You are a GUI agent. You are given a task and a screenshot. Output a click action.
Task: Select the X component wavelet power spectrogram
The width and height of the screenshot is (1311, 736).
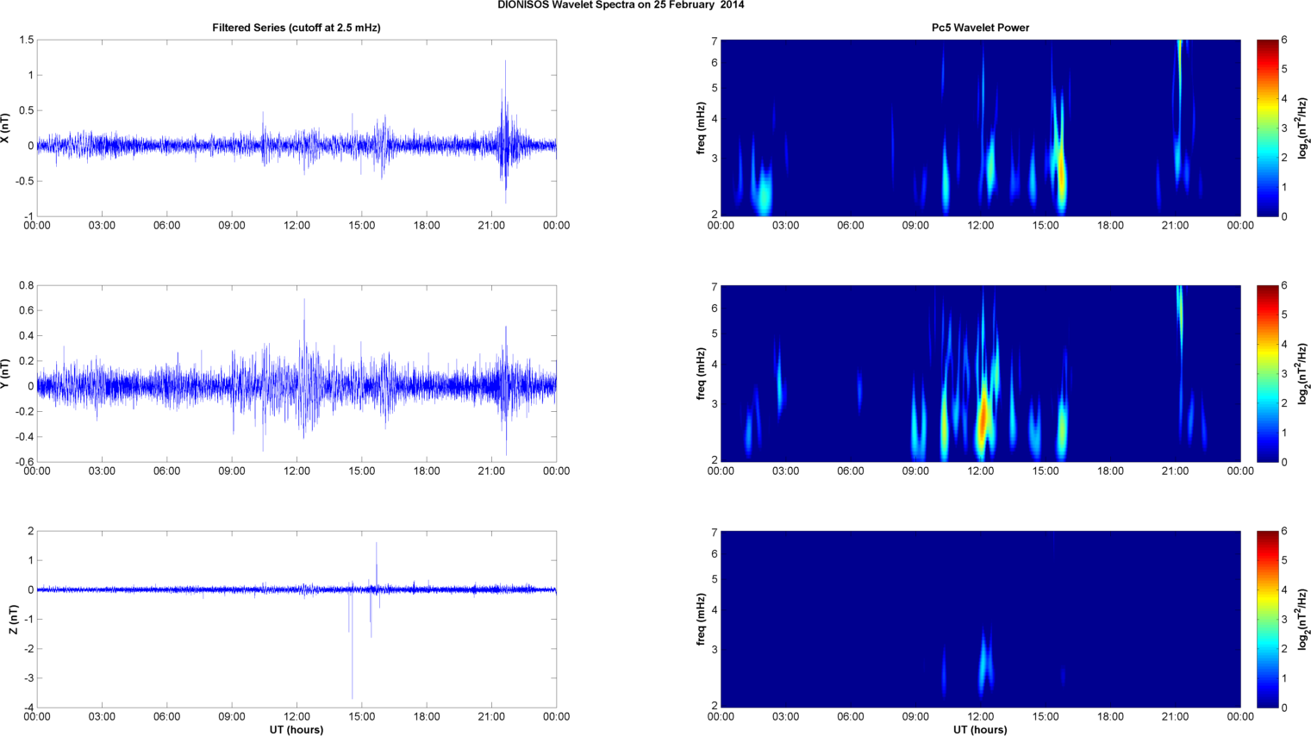[x=980, y=128]
